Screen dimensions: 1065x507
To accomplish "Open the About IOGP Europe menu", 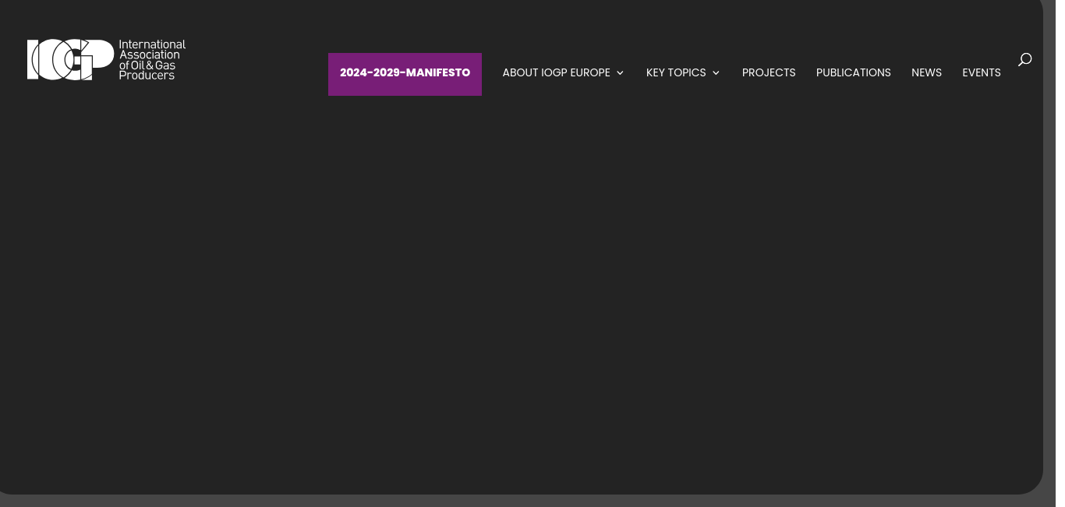I will pos(556,72).
